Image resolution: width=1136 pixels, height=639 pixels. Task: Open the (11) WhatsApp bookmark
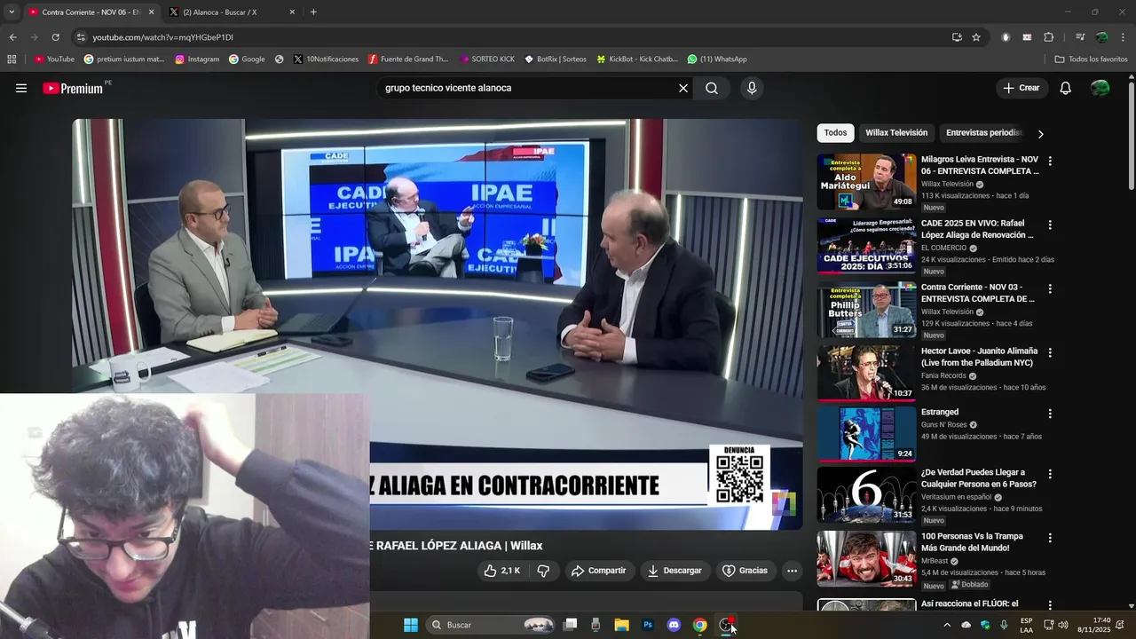[717, 59]
